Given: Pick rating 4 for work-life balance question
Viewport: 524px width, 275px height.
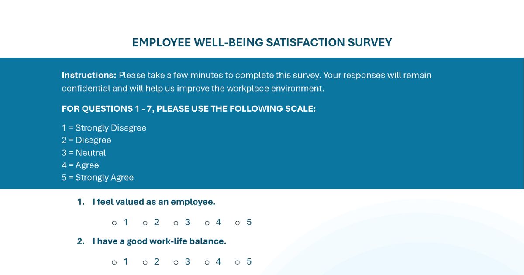Looking at the screenshot, I should pos(207,262).
